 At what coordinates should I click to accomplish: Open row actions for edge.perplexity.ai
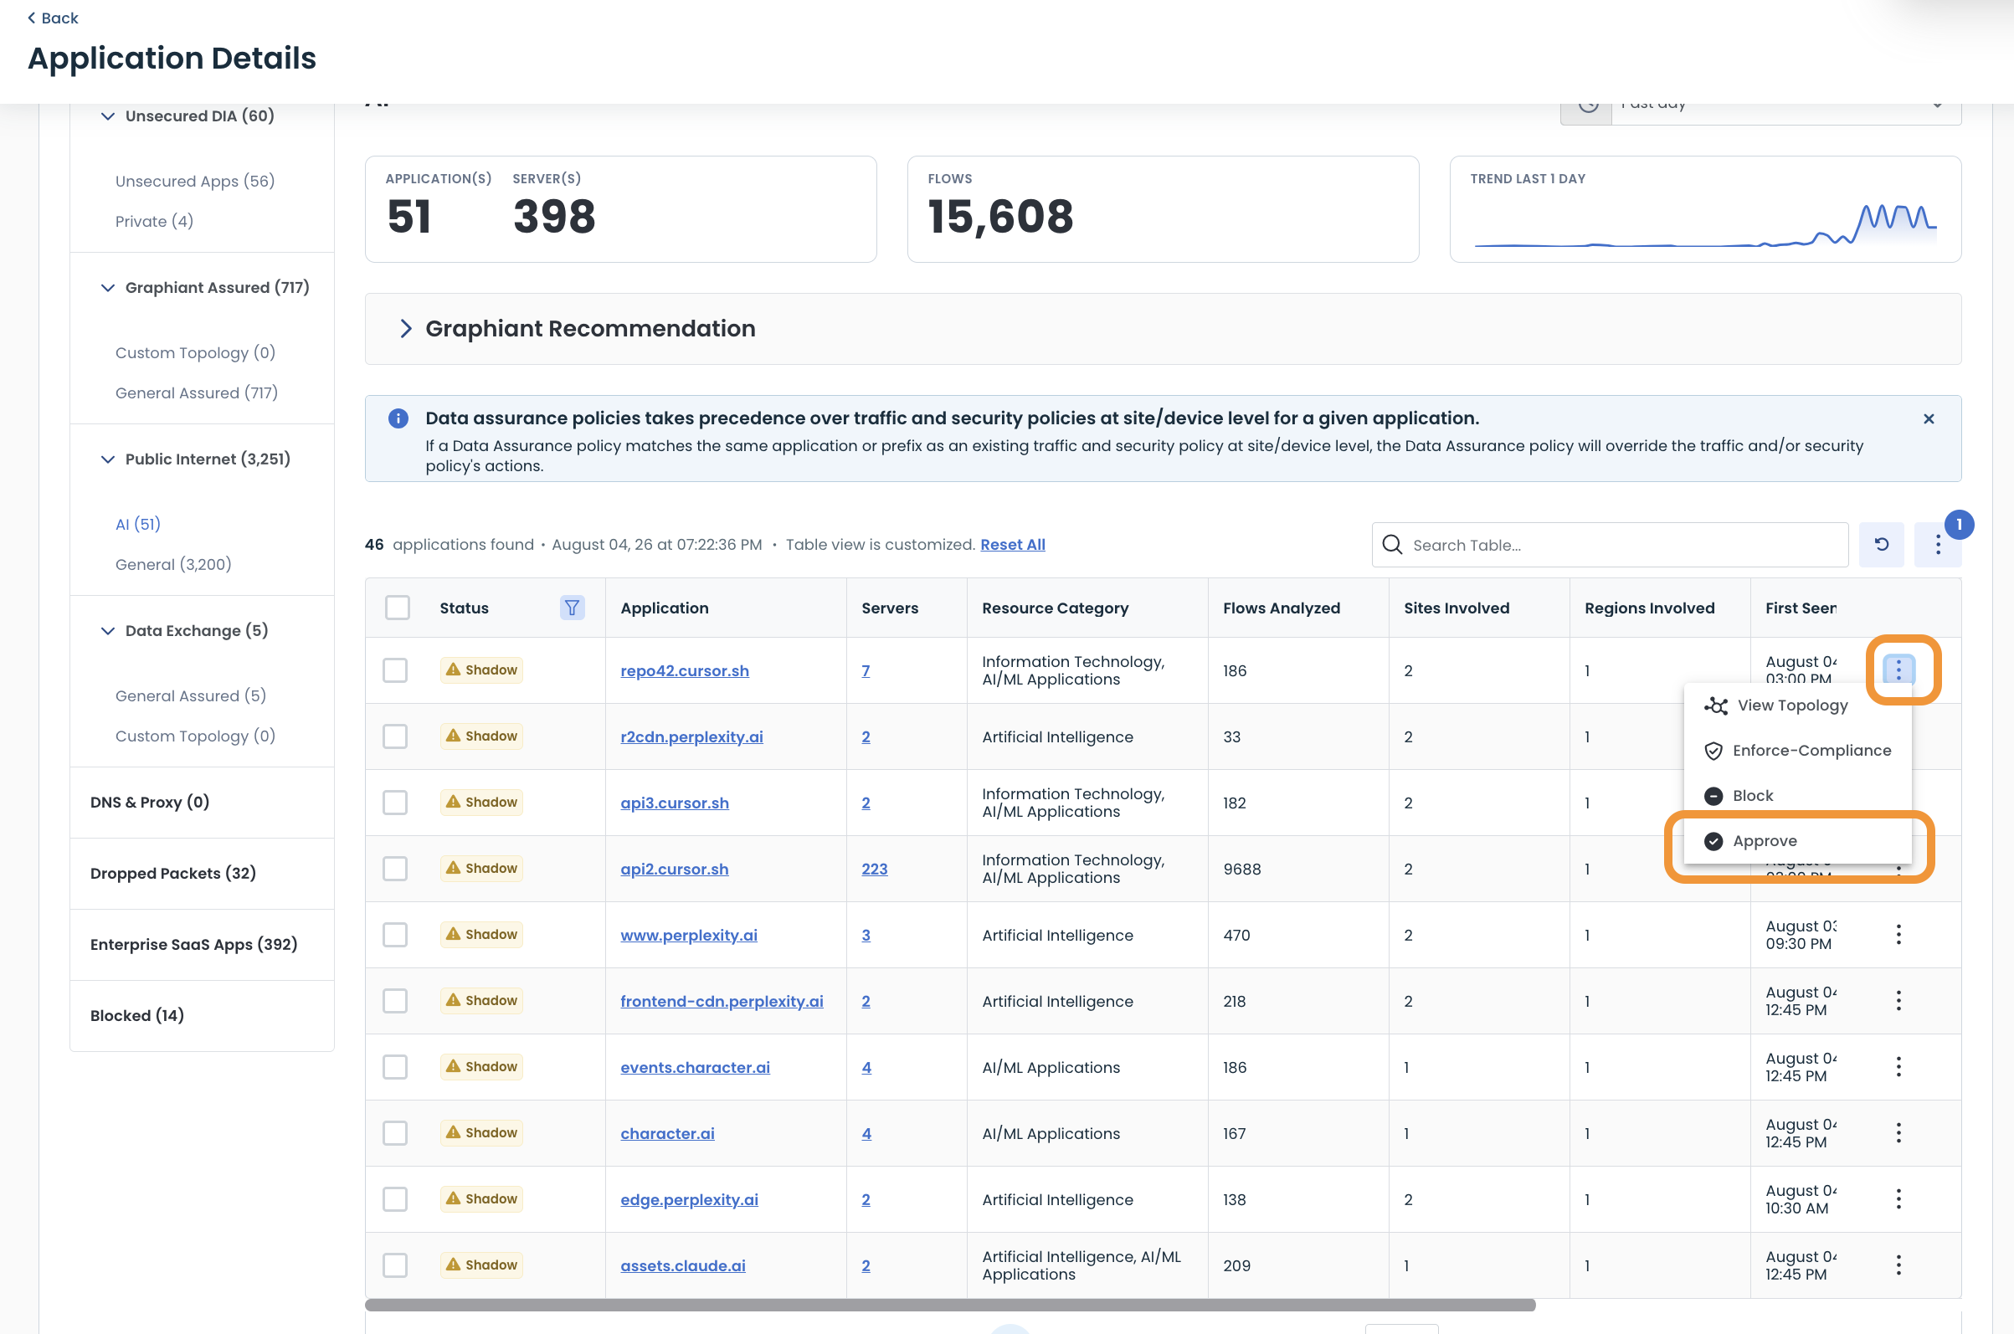point(1898,1198)
